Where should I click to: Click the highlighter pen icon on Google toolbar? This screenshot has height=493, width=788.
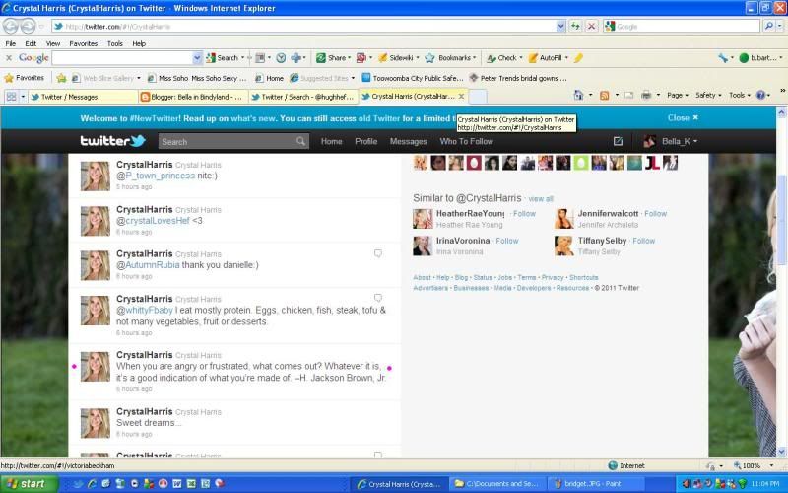click(578, 58)
